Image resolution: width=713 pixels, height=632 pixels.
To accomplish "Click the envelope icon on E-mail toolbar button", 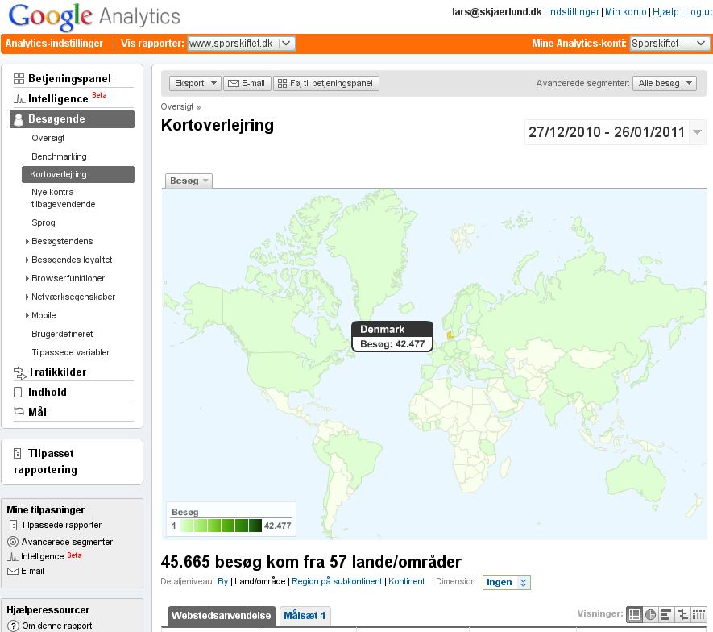I will pyautogui.click(x=234, y=83).
